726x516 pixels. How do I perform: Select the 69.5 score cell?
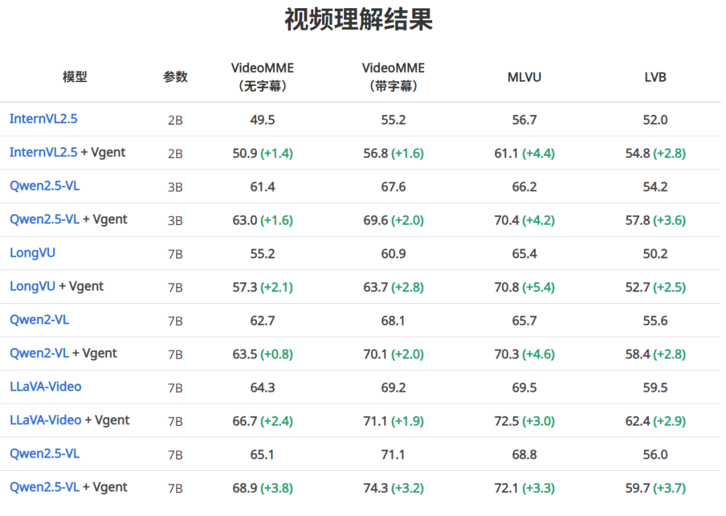tap(524, 388)
